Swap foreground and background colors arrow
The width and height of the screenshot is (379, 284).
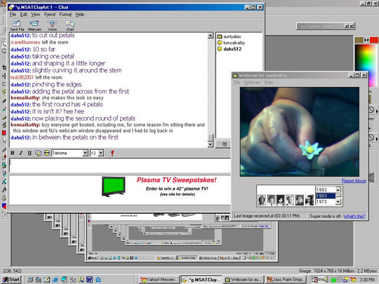pyautogui.click(x=367, y=40)
